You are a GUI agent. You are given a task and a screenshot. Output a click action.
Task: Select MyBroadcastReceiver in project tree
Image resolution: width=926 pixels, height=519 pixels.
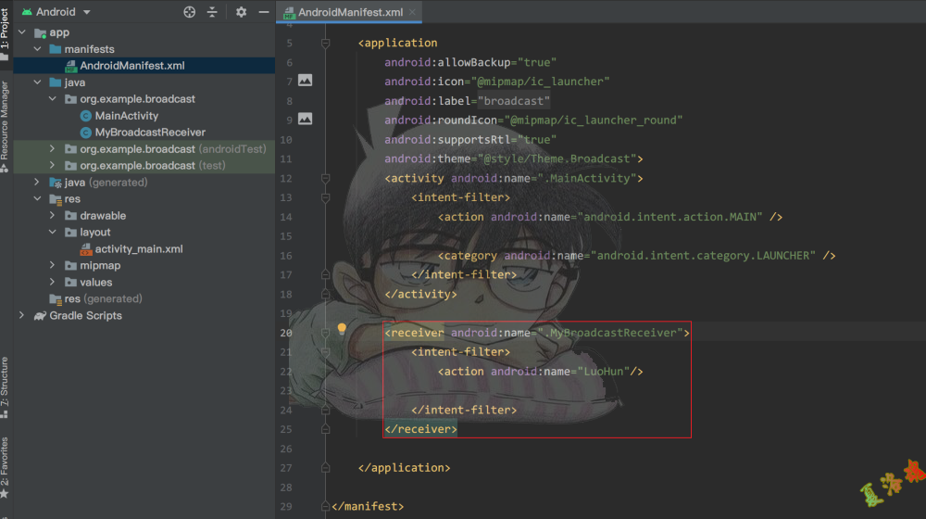point(149,133)
